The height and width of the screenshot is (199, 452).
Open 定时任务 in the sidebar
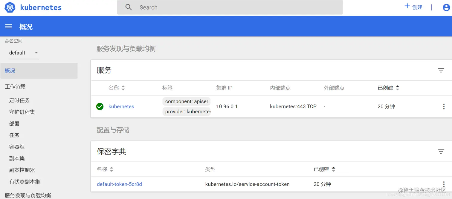19,100
